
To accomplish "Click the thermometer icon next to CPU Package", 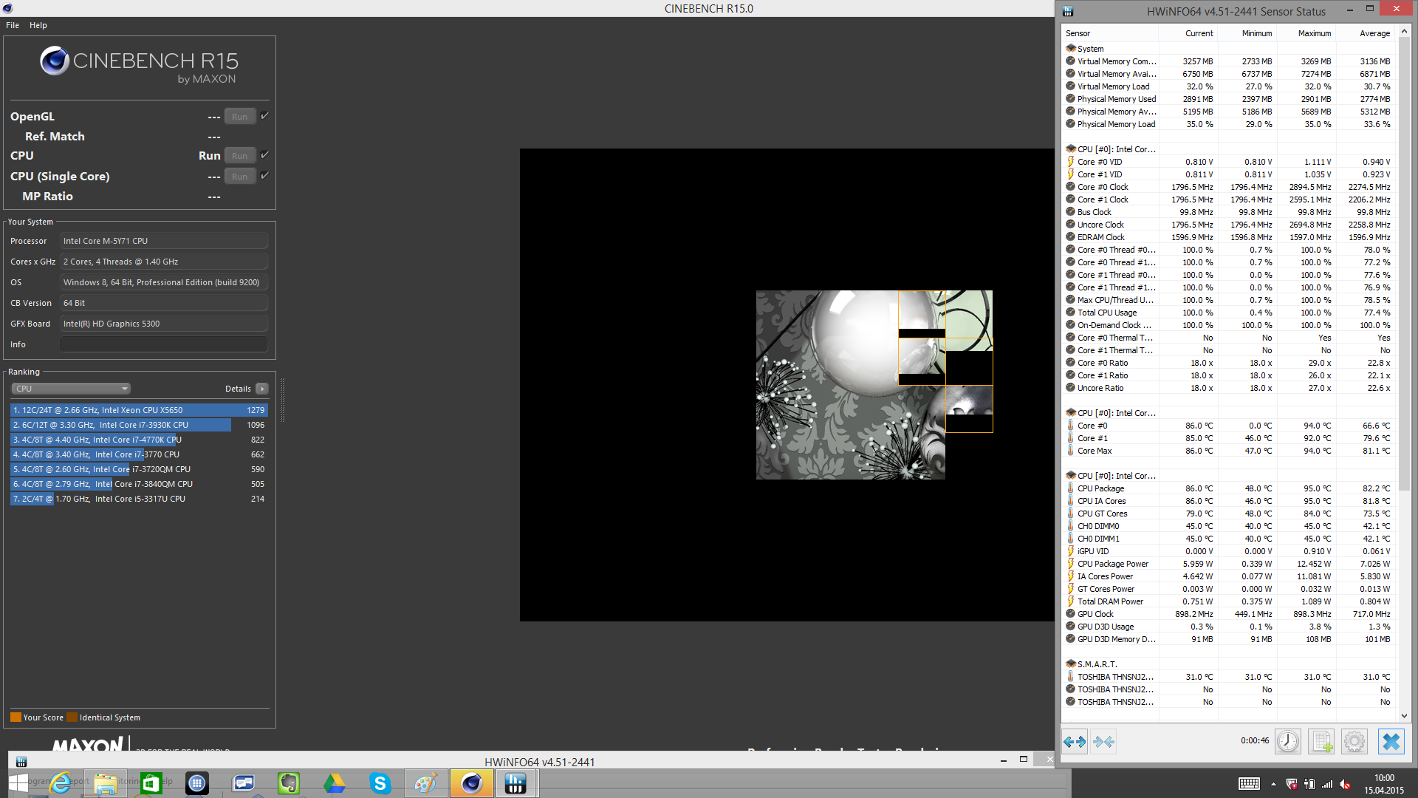I will [1071, 488].
